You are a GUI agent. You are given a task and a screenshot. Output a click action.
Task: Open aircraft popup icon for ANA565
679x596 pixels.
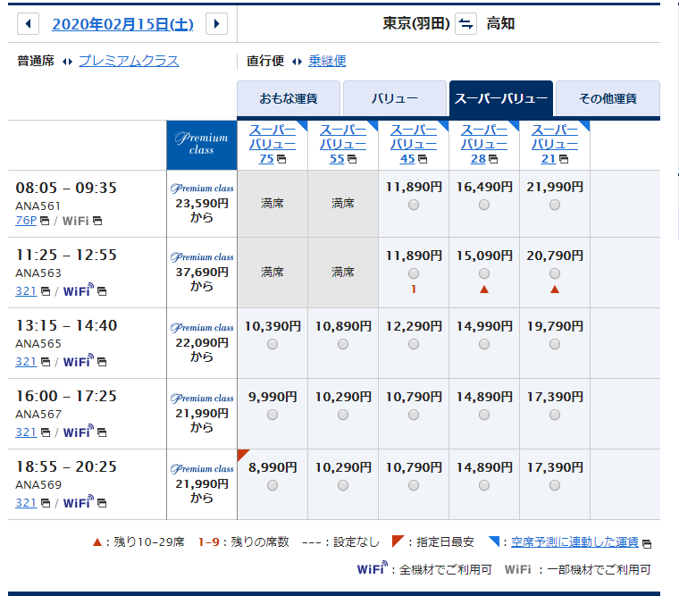46,362
